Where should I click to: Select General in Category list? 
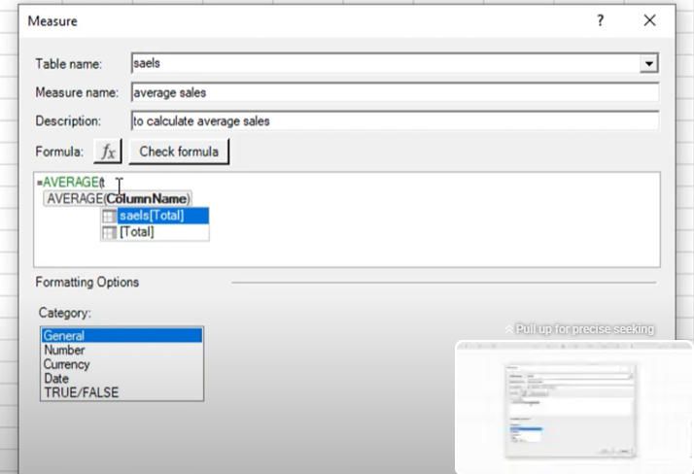click(121, 336)
